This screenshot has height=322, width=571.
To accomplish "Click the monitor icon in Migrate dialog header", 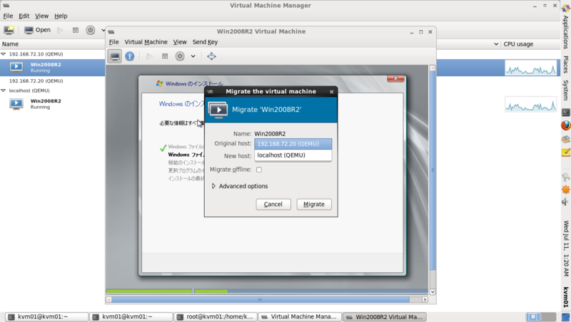I will (x=218, y=110).
